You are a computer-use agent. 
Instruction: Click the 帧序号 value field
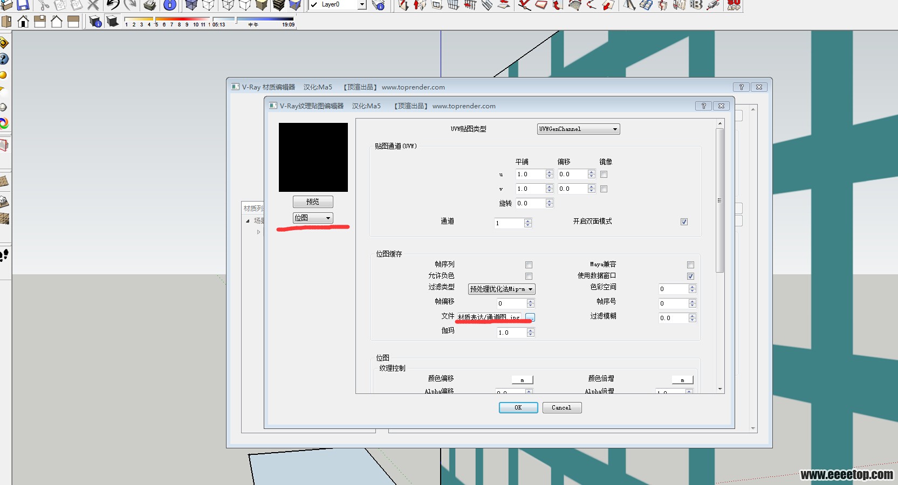[x=674, y=304]
